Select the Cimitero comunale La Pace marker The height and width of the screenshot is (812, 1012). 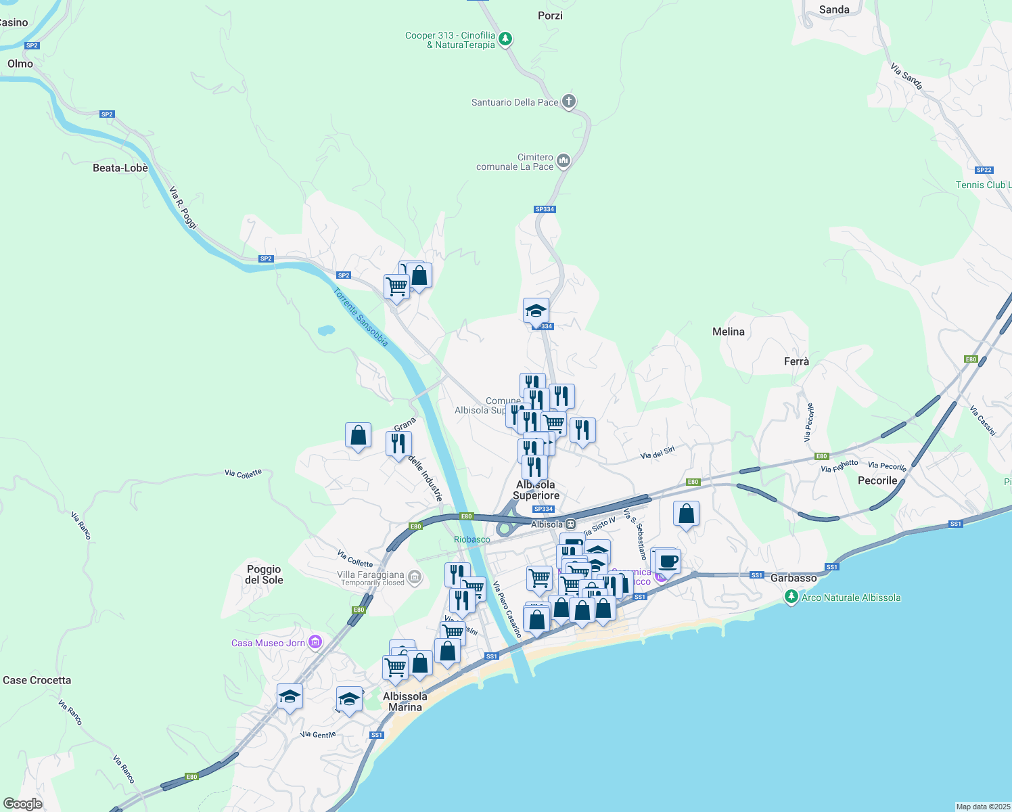pos(563,162)
